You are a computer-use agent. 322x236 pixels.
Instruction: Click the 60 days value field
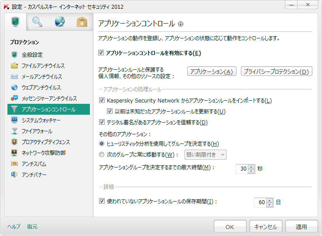coord(260,202)
